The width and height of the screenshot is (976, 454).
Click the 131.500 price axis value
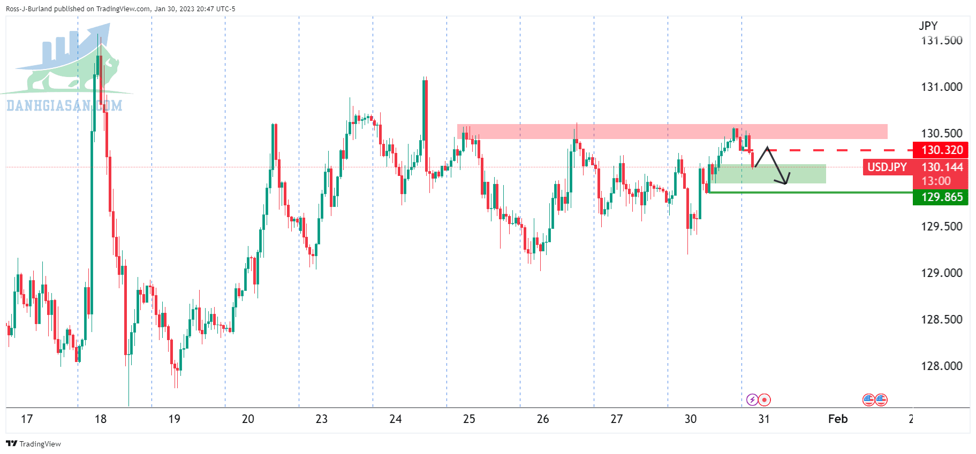coord(942,41)
